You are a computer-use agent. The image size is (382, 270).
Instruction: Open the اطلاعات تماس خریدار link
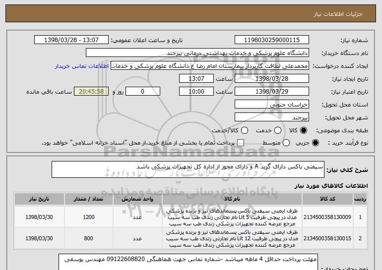pyautogui.click(x=82, y=66)
